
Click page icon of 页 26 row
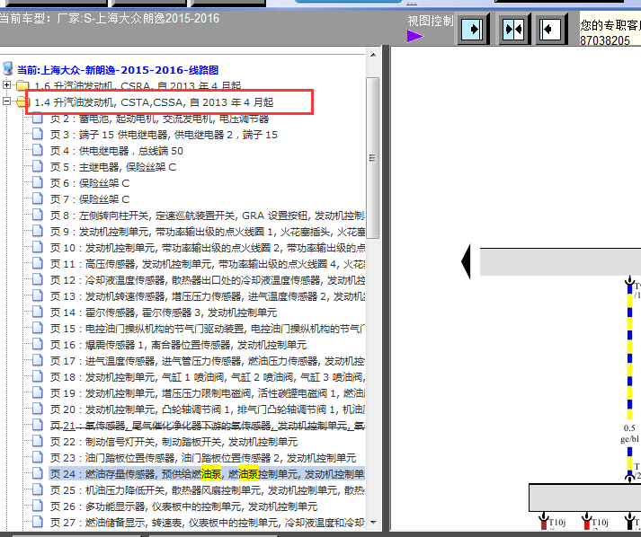(x=37, y=506)
